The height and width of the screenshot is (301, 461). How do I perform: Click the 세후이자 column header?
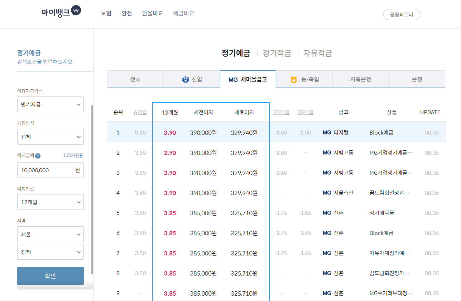[244, 112]
